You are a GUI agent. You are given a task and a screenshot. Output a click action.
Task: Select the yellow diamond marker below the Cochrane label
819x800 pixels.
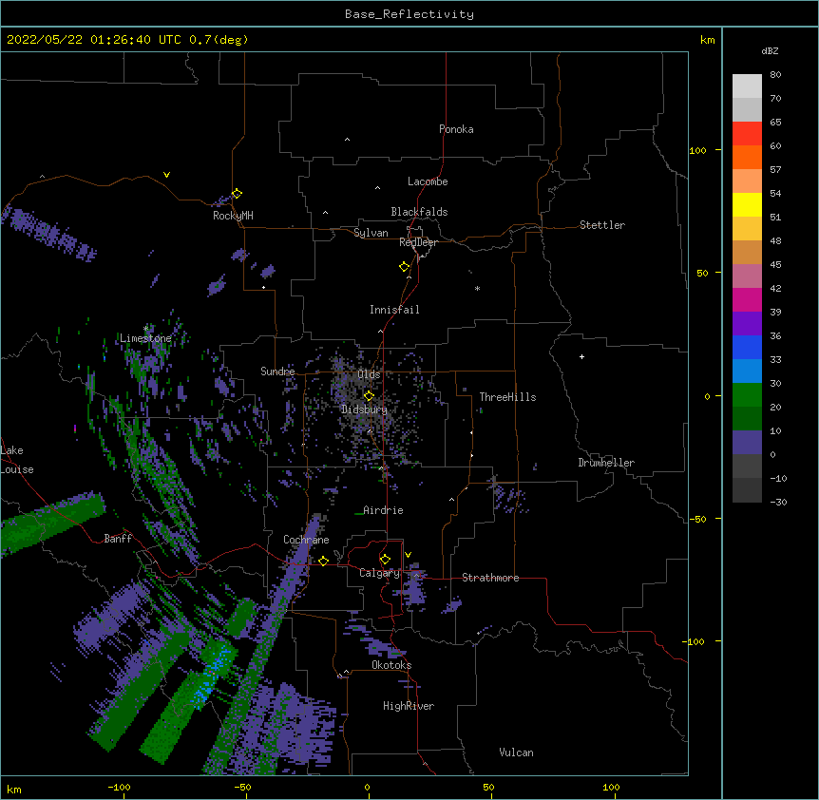click(323, 562)
